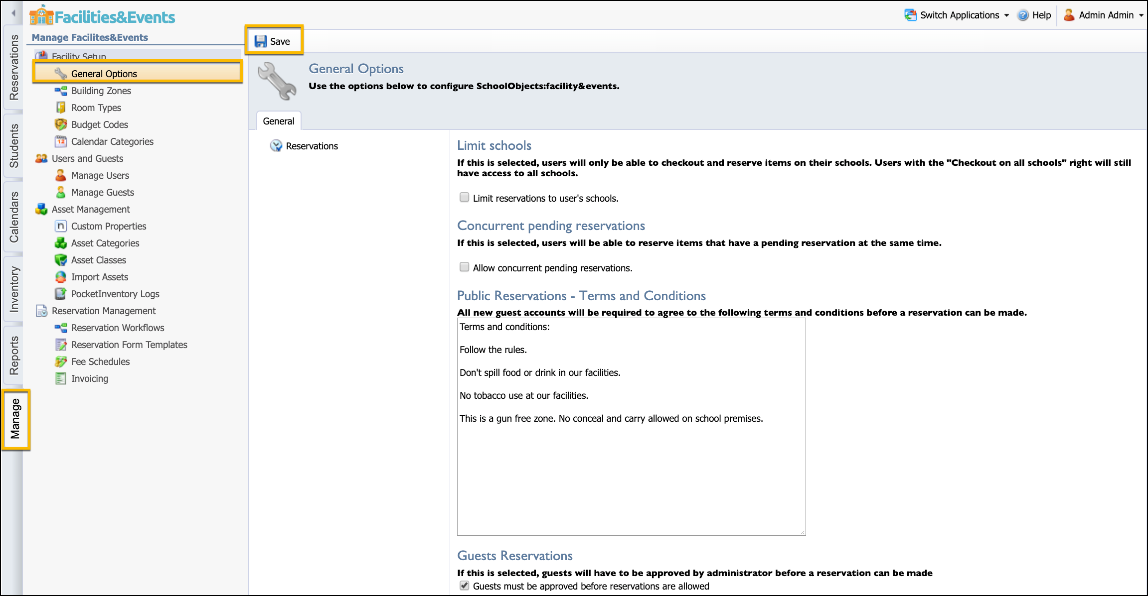Open Fee Schedules in the tree
This screenshot has height=596, width=1148.
tap(100, 361)
